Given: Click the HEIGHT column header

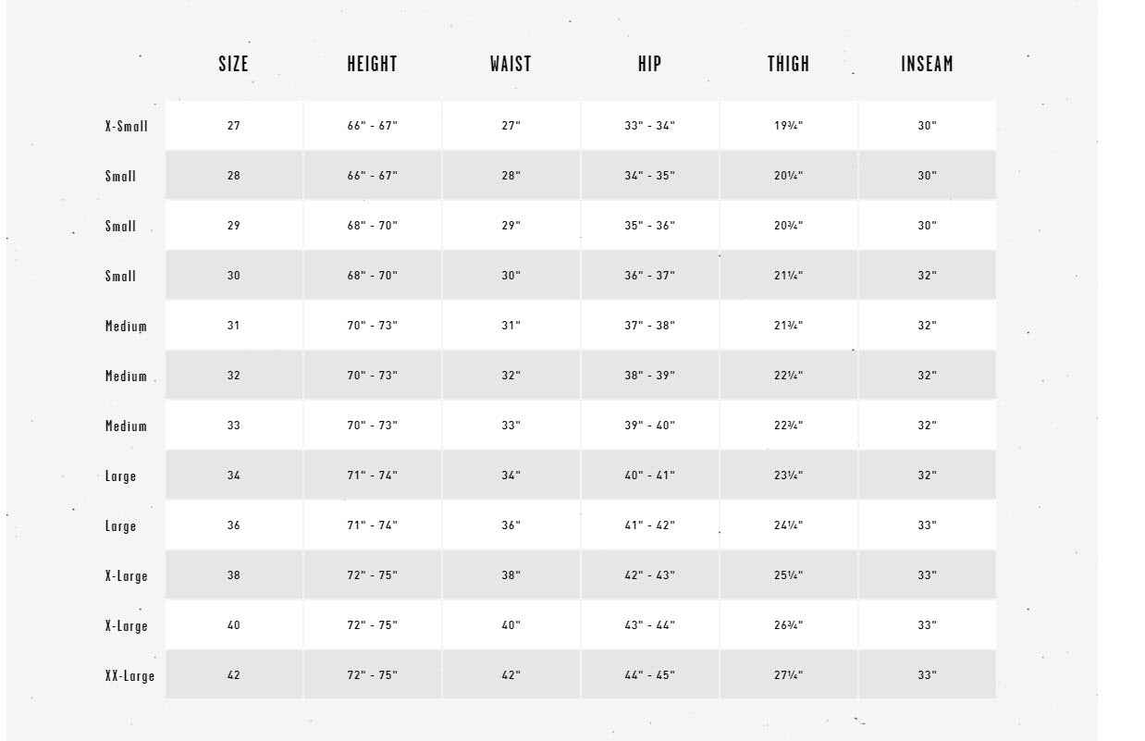Looking at the screenshot, I should (x=372, y=64).
